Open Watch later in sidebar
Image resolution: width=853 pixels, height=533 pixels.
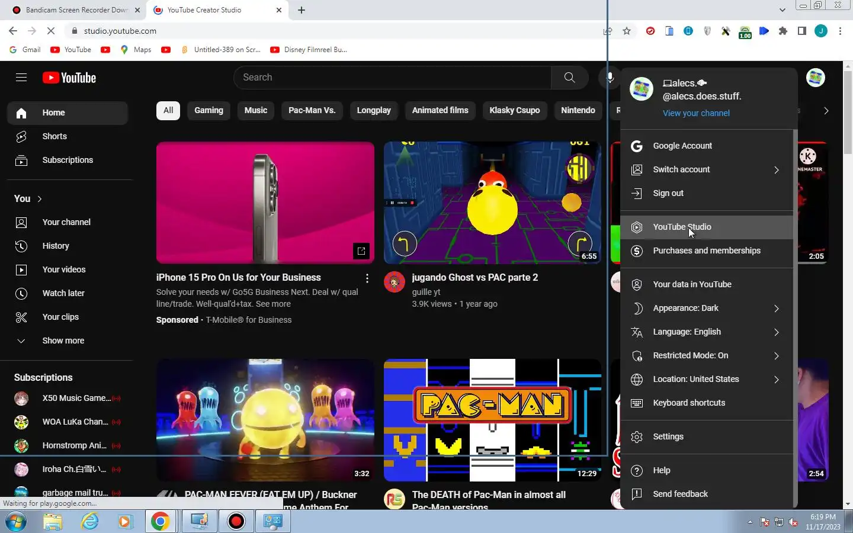(x=67, y=293)
